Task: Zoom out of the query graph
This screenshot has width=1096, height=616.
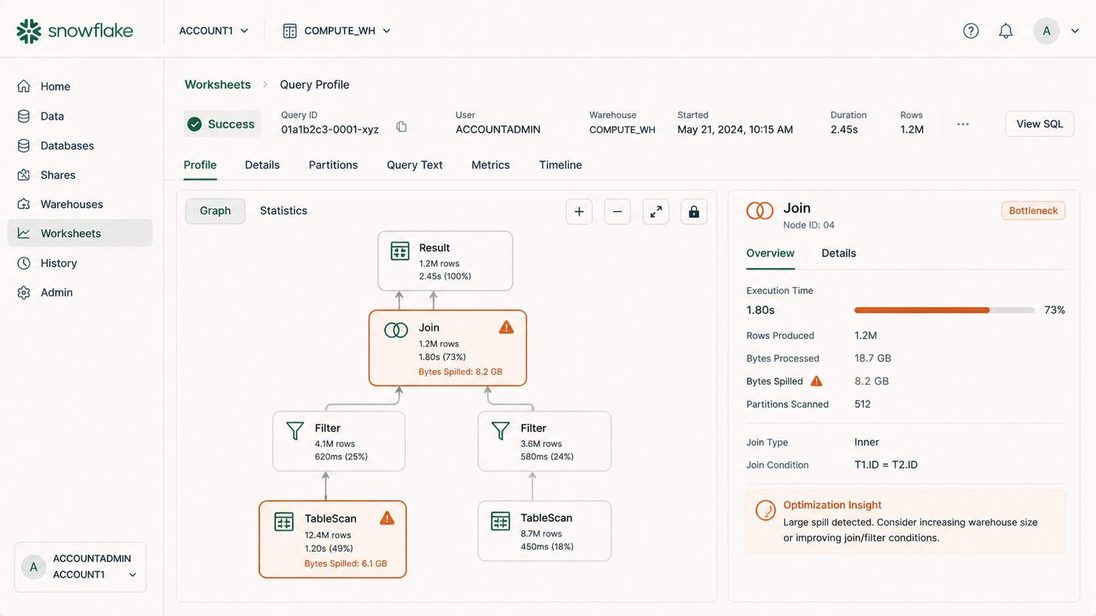Action: coord(617,211)
